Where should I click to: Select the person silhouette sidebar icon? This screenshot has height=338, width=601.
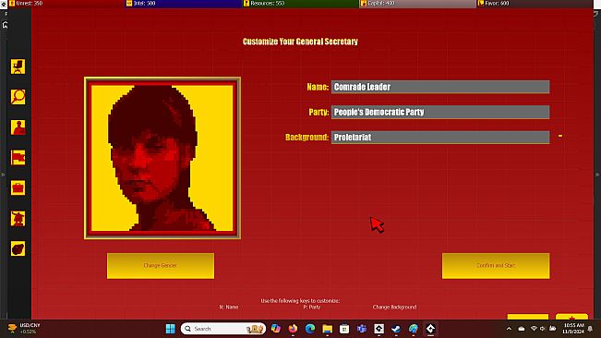(x=18, y=127)
